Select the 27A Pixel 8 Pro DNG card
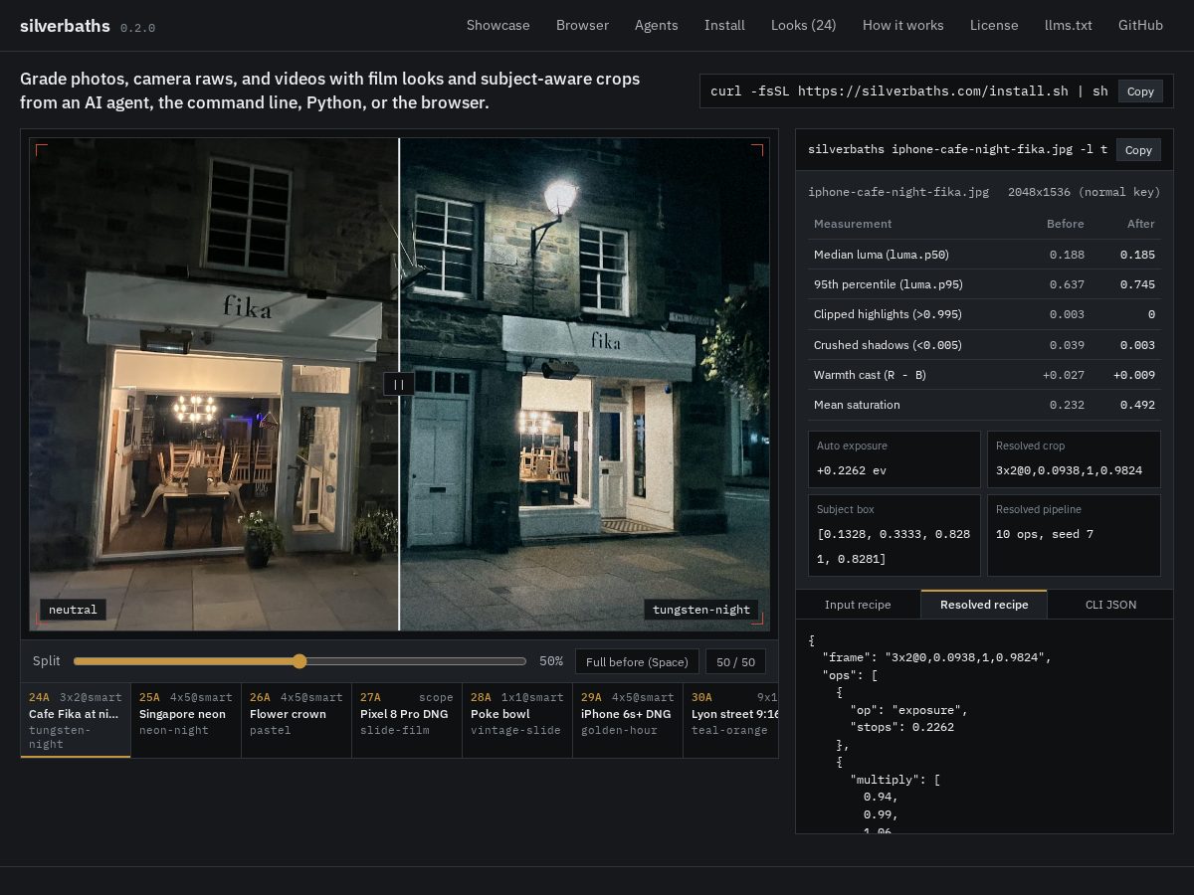 (x=407, y=720)
